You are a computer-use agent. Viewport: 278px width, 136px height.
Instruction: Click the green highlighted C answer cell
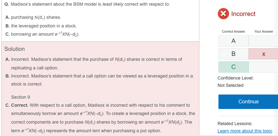pyautogui.click(x=233, y=67)
